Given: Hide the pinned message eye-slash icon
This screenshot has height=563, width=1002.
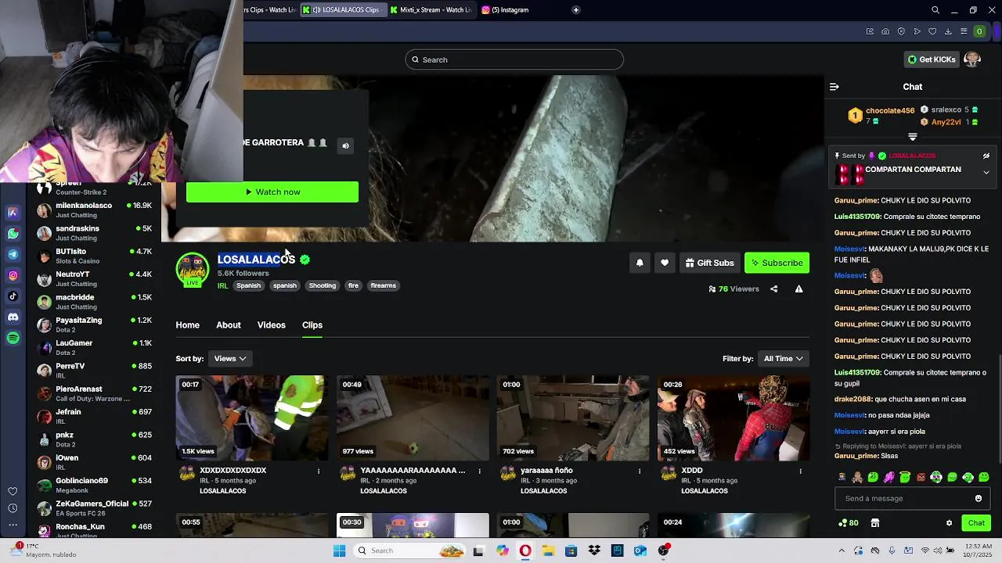Looking at the screenshot, I should pos(986,156).
